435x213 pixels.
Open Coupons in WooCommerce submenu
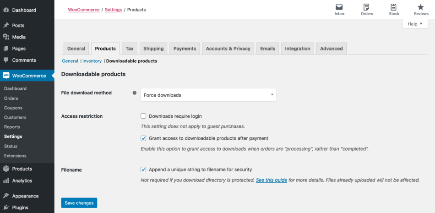13,108
